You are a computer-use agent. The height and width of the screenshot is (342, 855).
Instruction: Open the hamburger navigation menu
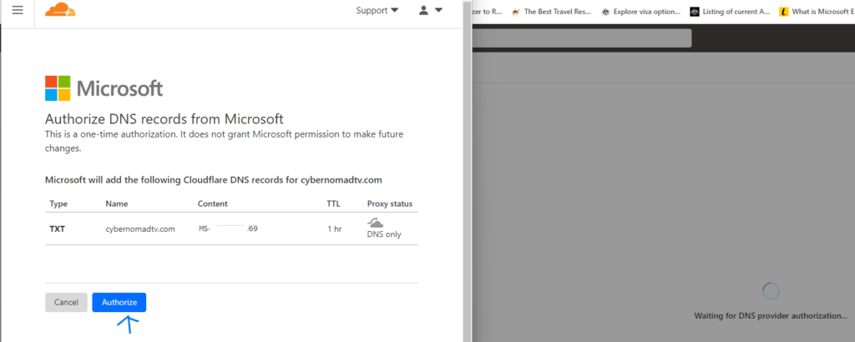(x=18, y=10)
